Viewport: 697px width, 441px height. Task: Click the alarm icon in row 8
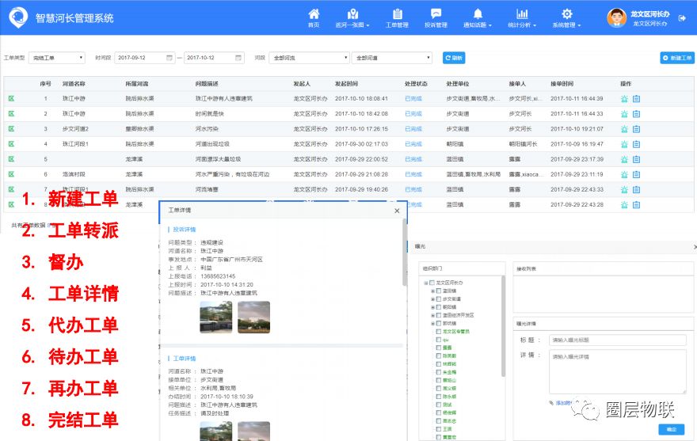click(x=624, y=204)
